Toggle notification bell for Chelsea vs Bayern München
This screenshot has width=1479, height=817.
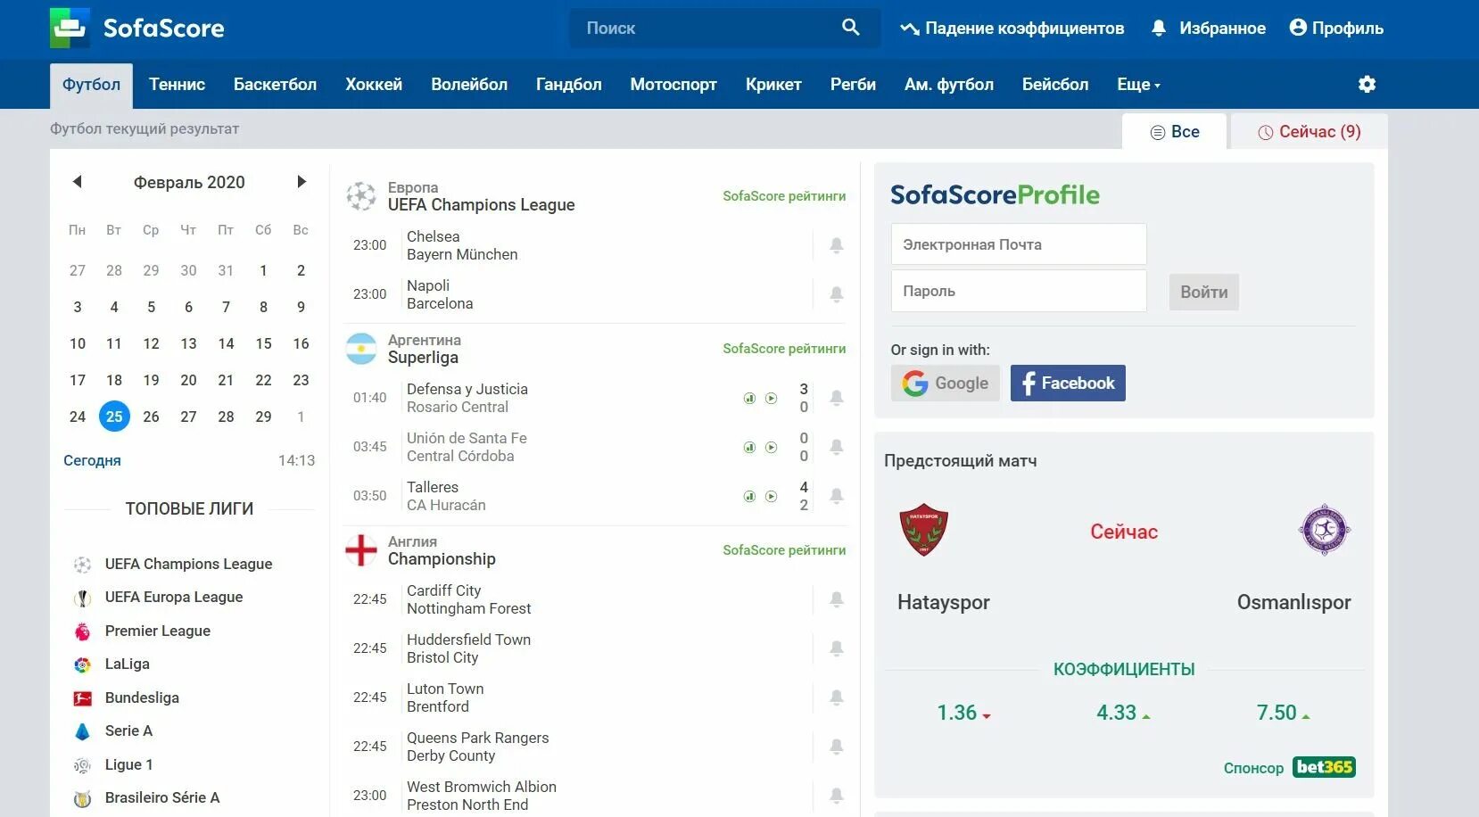pos(837,245)
